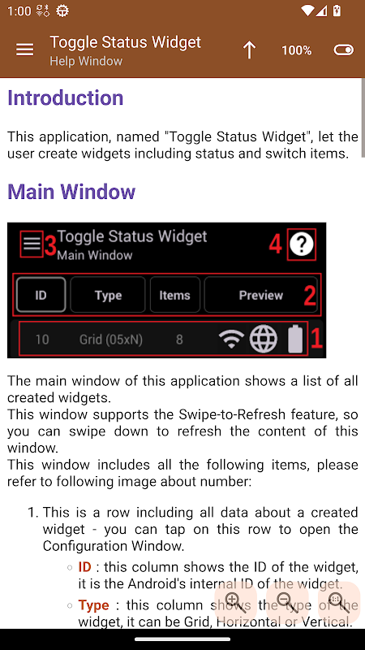Open the hamburger navigation menu
The height and width of the screenshot is (650, 365).
[x=24, y=50]
